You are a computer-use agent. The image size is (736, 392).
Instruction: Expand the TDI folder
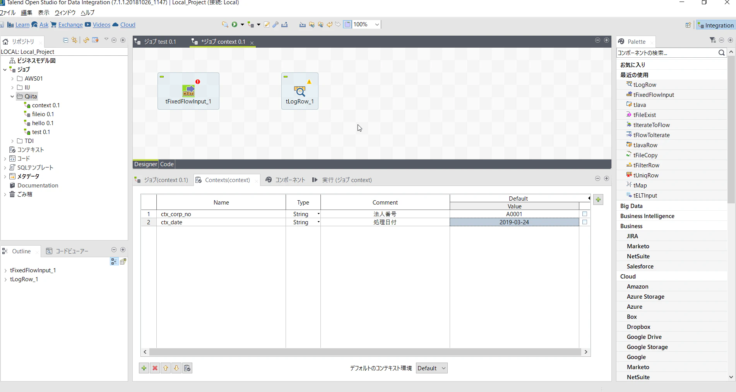12,141
